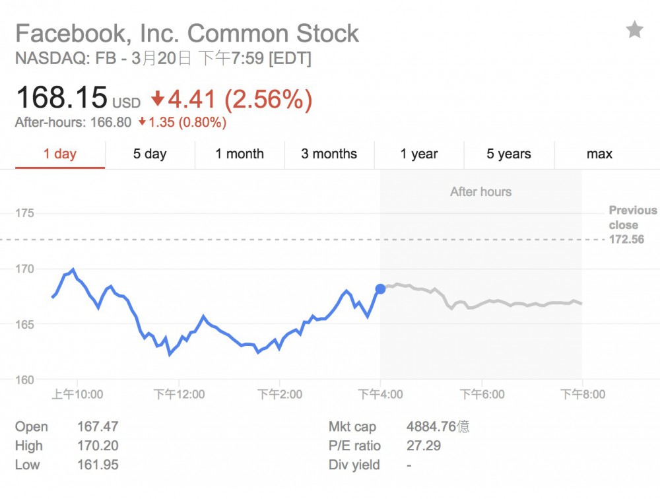Click the after-hours red down arrow
This screenshot has width=660, height=499.
(x=143, y=122)
